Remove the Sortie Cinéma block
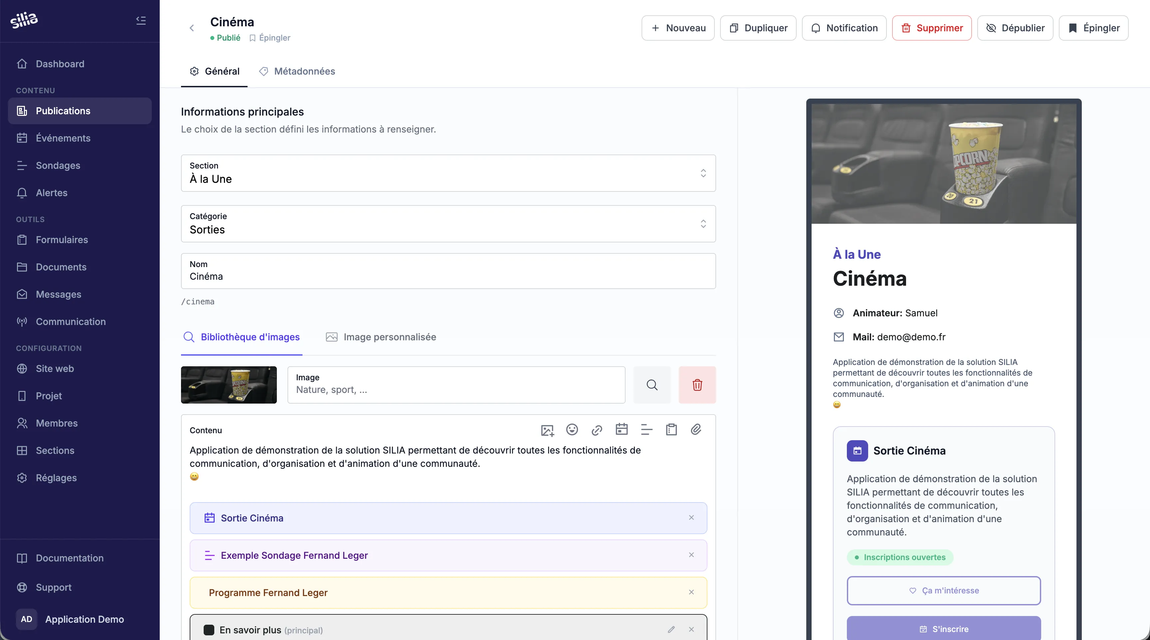The height and width of the screenshot is (640, 1150). click(691, 518)
